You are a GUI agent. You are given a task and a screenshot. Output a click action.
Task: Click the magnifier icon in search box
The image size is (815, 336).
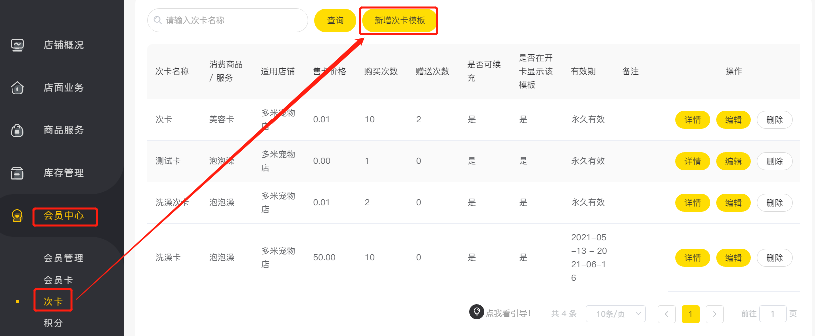[x=158, y=20]
